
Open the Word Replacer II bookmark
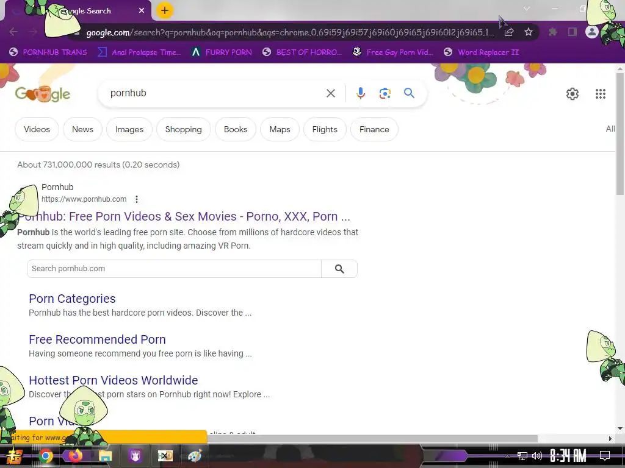click(482, 52)
